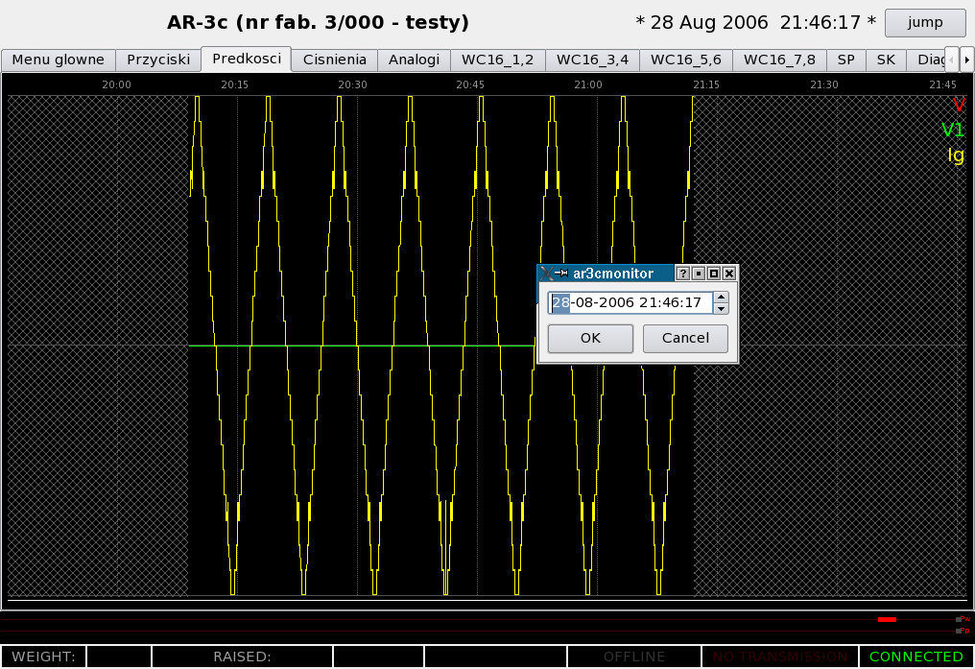Show more tabs with right arrow

(x=966, y=60)
